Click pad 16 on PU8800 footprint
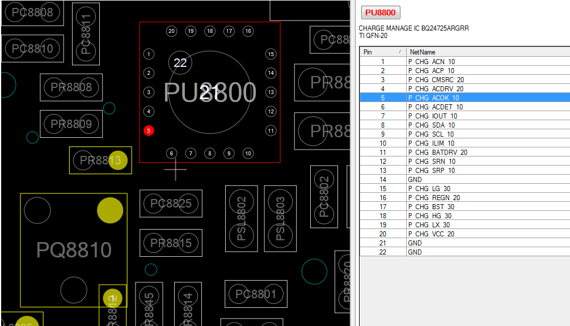Screen dimensions: 570x326 coord(248,31)
